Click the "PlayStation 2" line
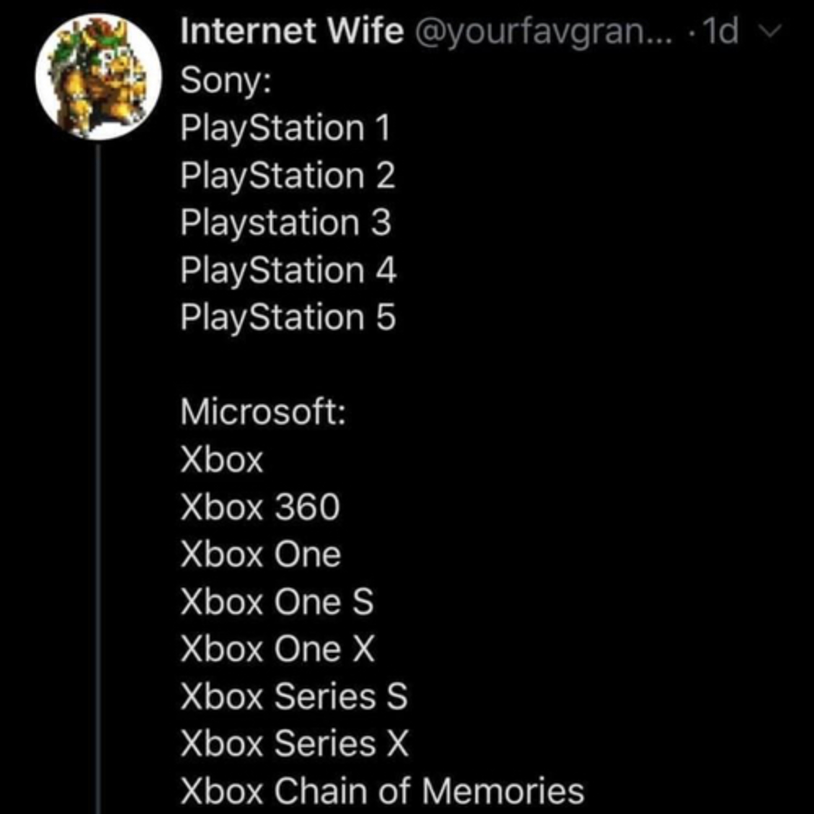This screenshot has width=814, height=814. coord(288,175)
